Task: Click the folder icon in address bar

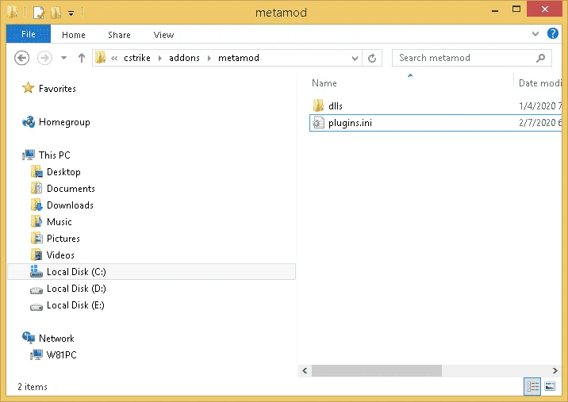Action: (100, 58)
